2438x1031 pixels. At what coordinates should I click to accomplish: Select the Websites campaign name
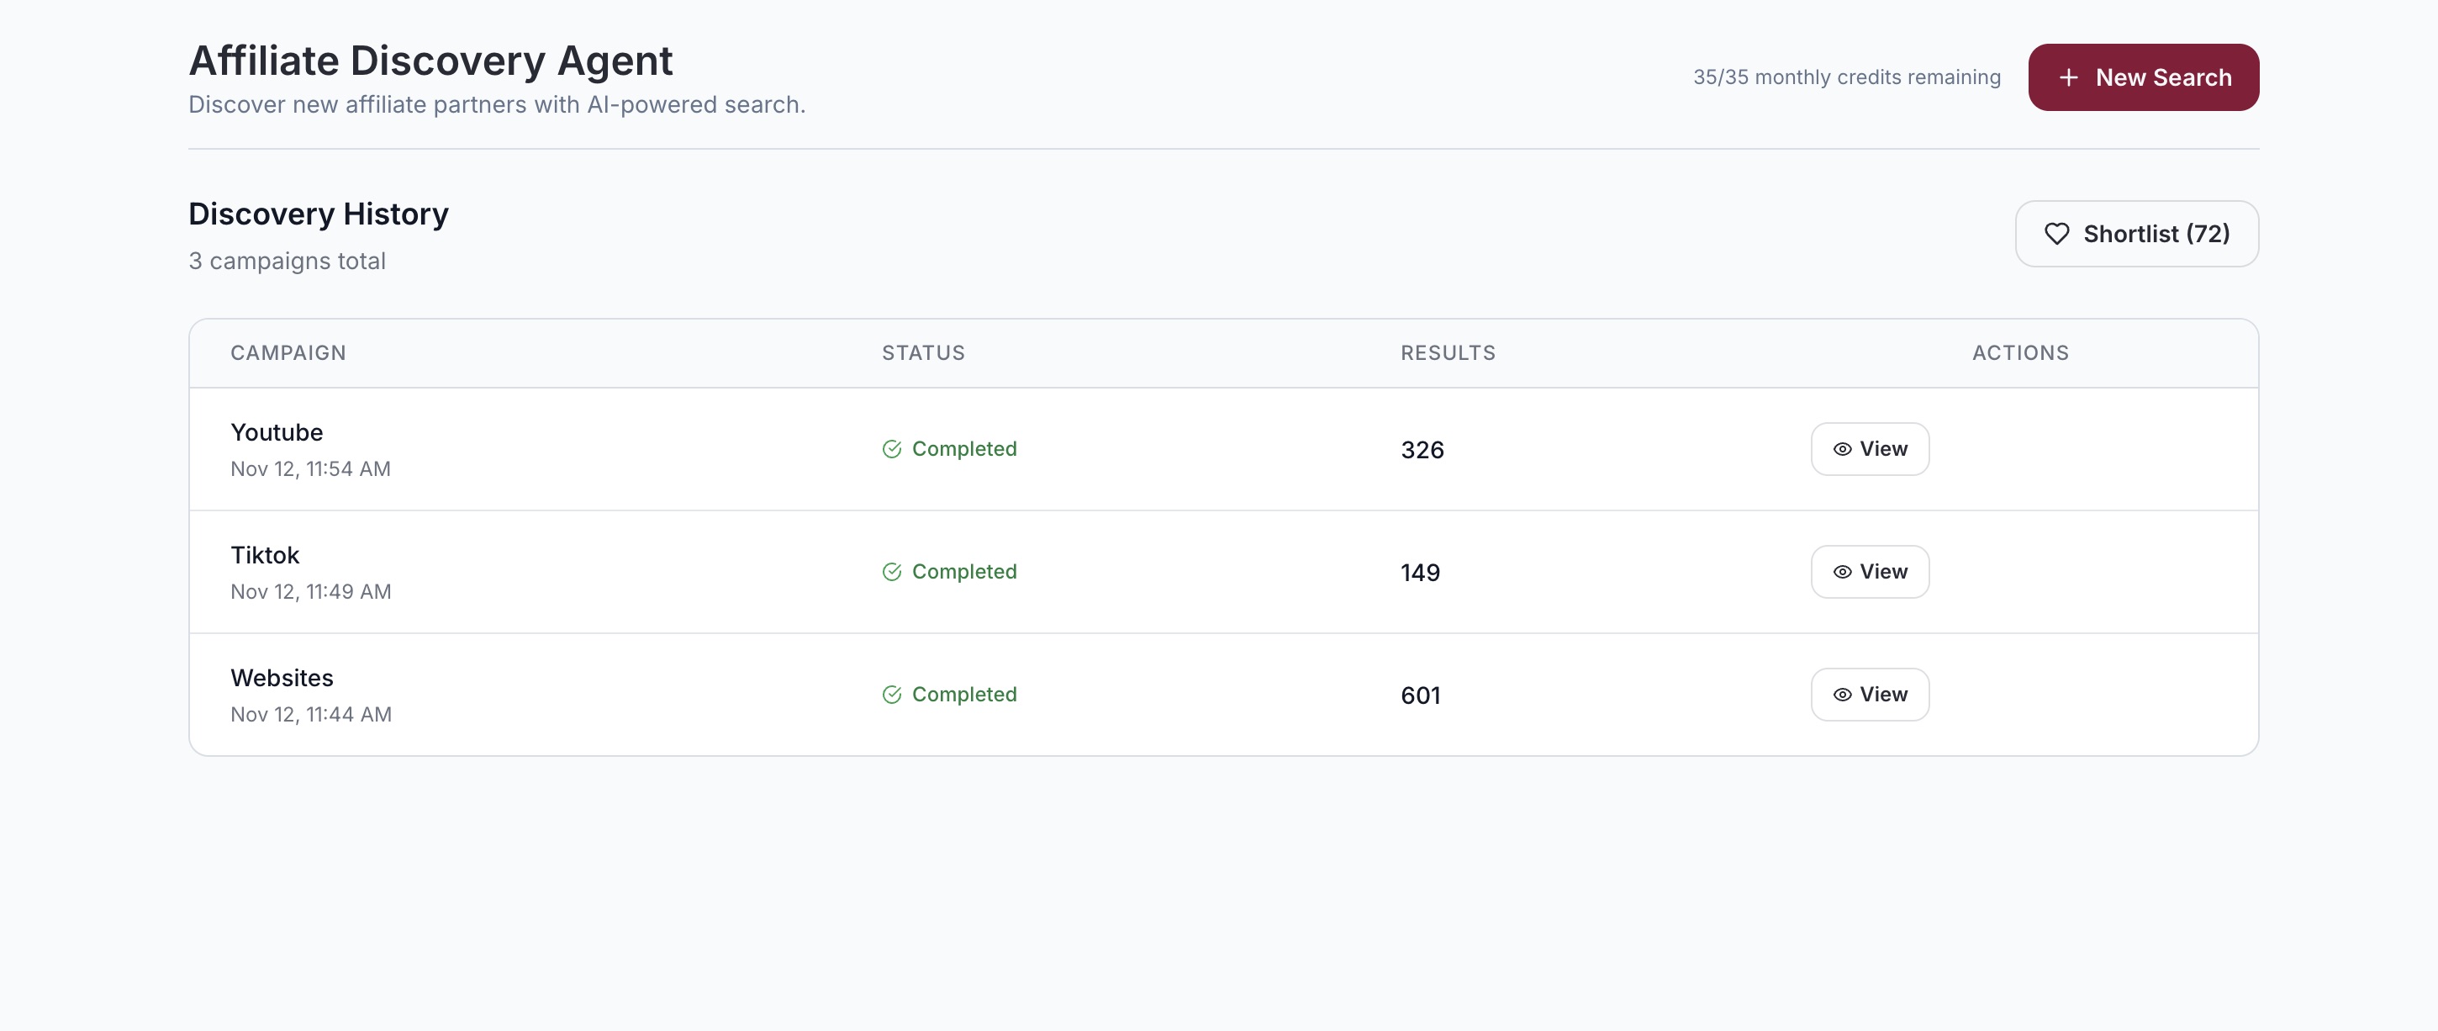coord(282,679)
